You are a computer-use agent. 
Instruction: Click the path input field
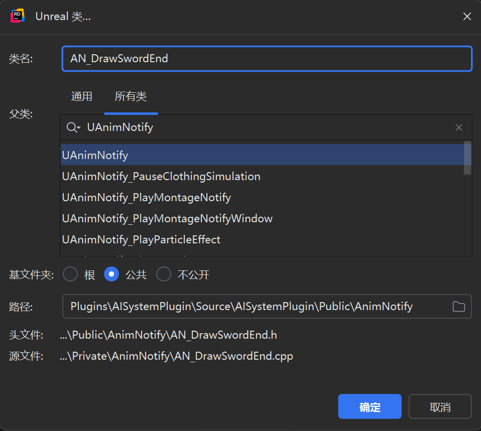click(256, 307)
